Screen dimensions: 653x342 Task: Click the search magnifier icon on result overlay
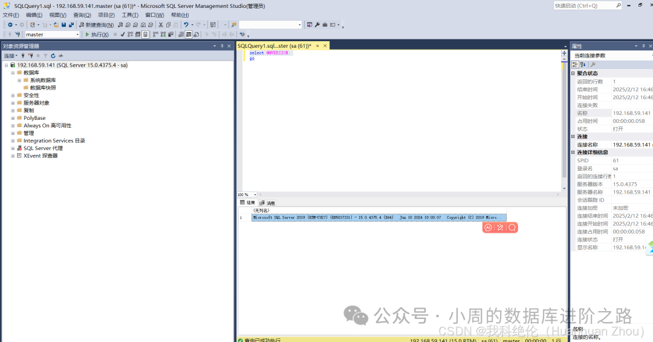coord(512,228)
